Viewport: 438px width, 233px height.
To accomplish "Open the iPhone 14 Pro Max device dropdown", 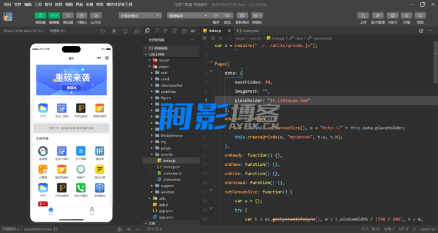I will 23,31.
